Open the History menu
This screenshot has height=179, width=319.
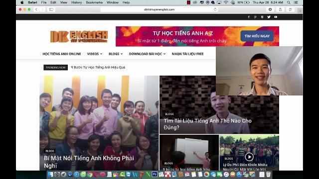76,2
